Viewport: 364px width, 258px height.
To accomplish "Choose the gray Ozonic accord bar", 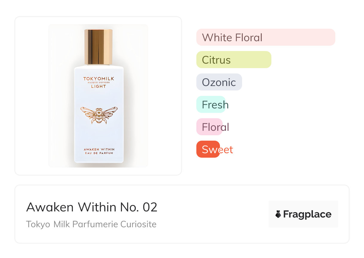I will click(219, 82).
